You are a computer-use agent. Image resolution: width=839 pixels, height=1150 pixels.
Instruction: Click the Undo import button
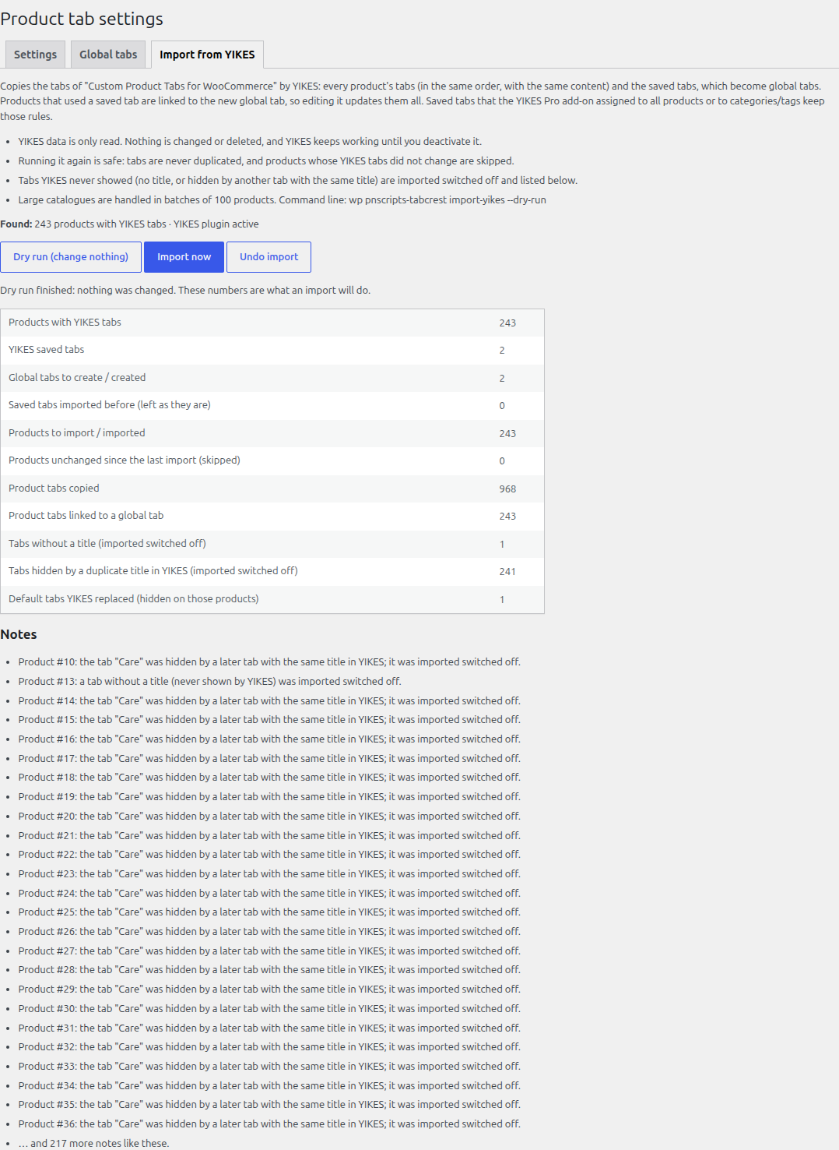[x=269, y=257]
